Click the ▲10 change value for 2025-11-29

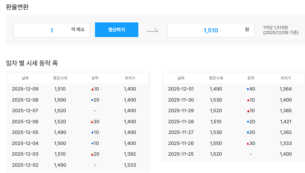(251, 111)
